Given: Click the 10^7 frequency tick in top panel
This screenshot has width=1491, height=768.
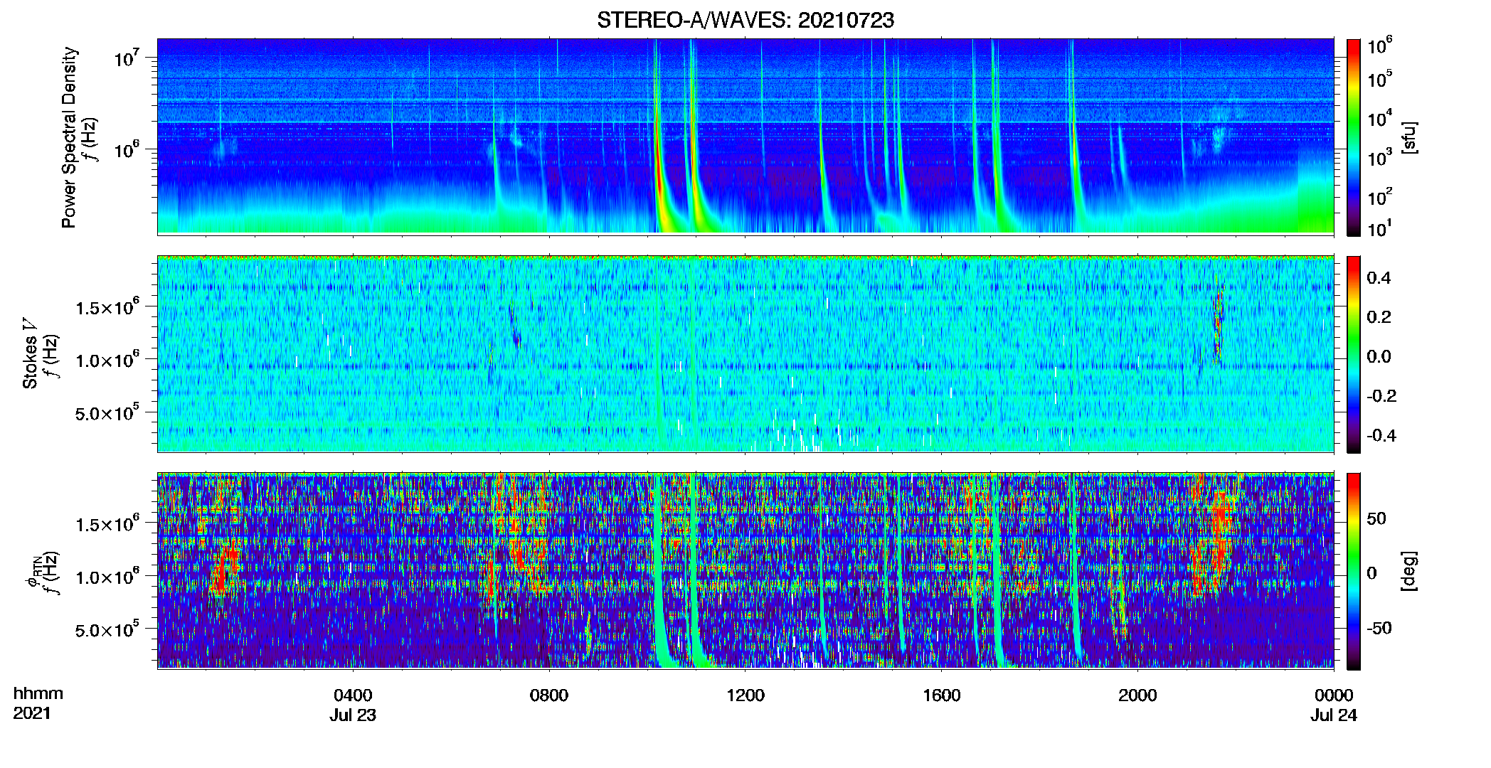Looking at the screenshot, I should pos(126,58).
